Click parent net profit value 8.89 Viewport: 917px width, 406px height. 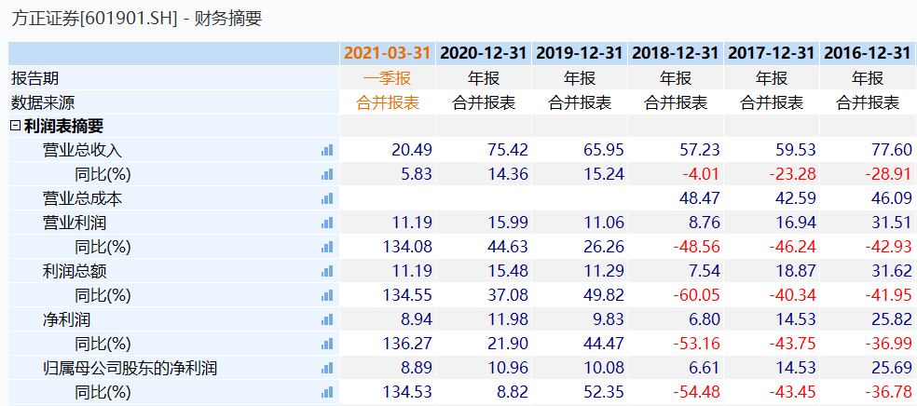click(x=416, y=368)
